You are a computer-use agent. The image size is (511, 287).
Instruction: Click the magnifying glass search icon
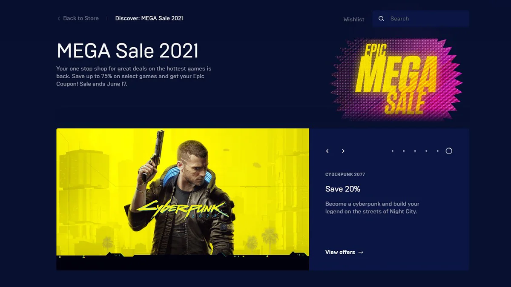382,19
